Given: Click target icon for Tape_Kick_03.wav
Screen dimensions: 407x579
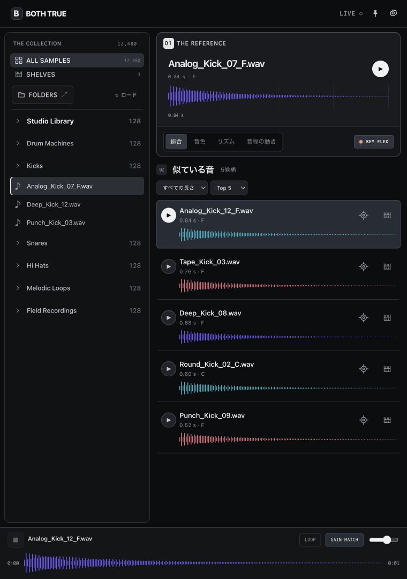Looking at the screenshot, I should point(364,266).
